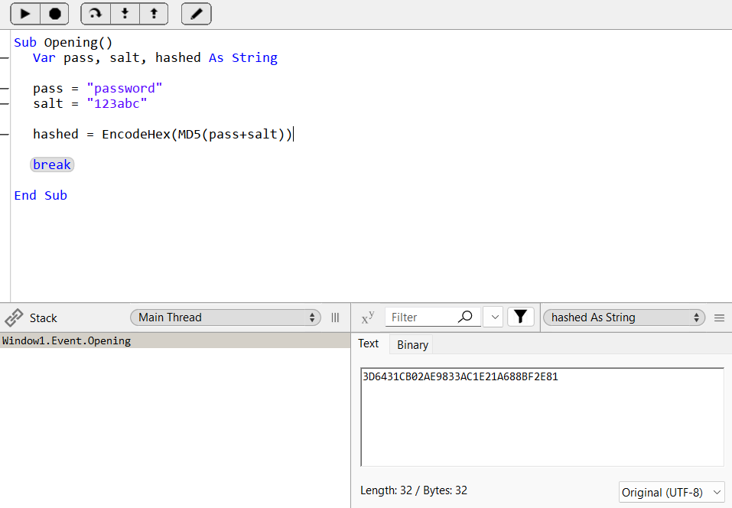Click the Step Over button
This screenshot has height=508, width=732.
tap(96, 14)
